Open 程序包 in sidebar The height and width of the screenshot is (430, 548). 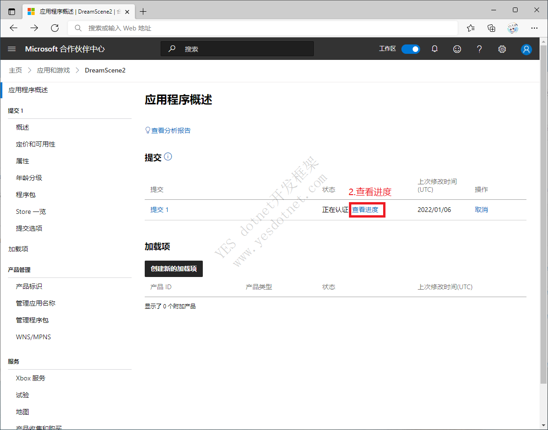[x=25, y=195]
